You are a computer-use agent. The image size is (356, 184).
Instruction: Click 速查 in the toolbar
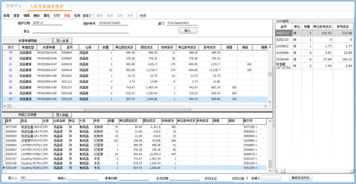click(17, 16)
